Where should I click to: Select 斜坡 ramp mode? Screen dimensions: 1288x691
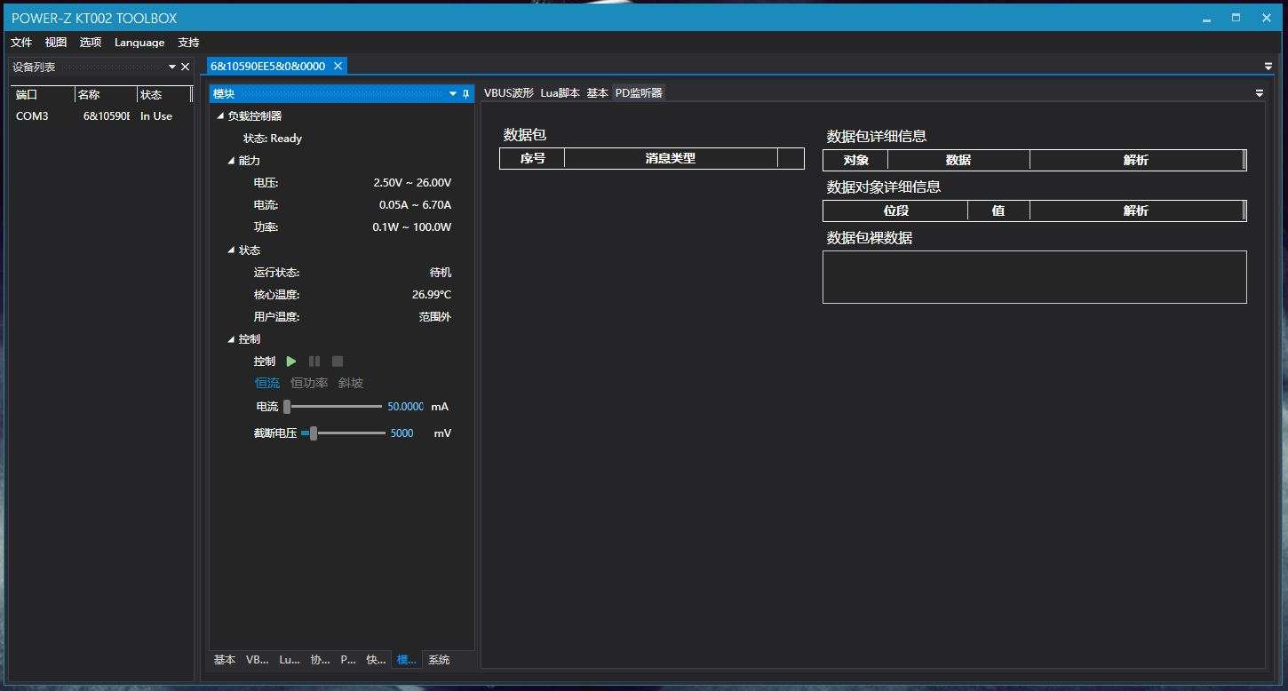tap(351, 383)
